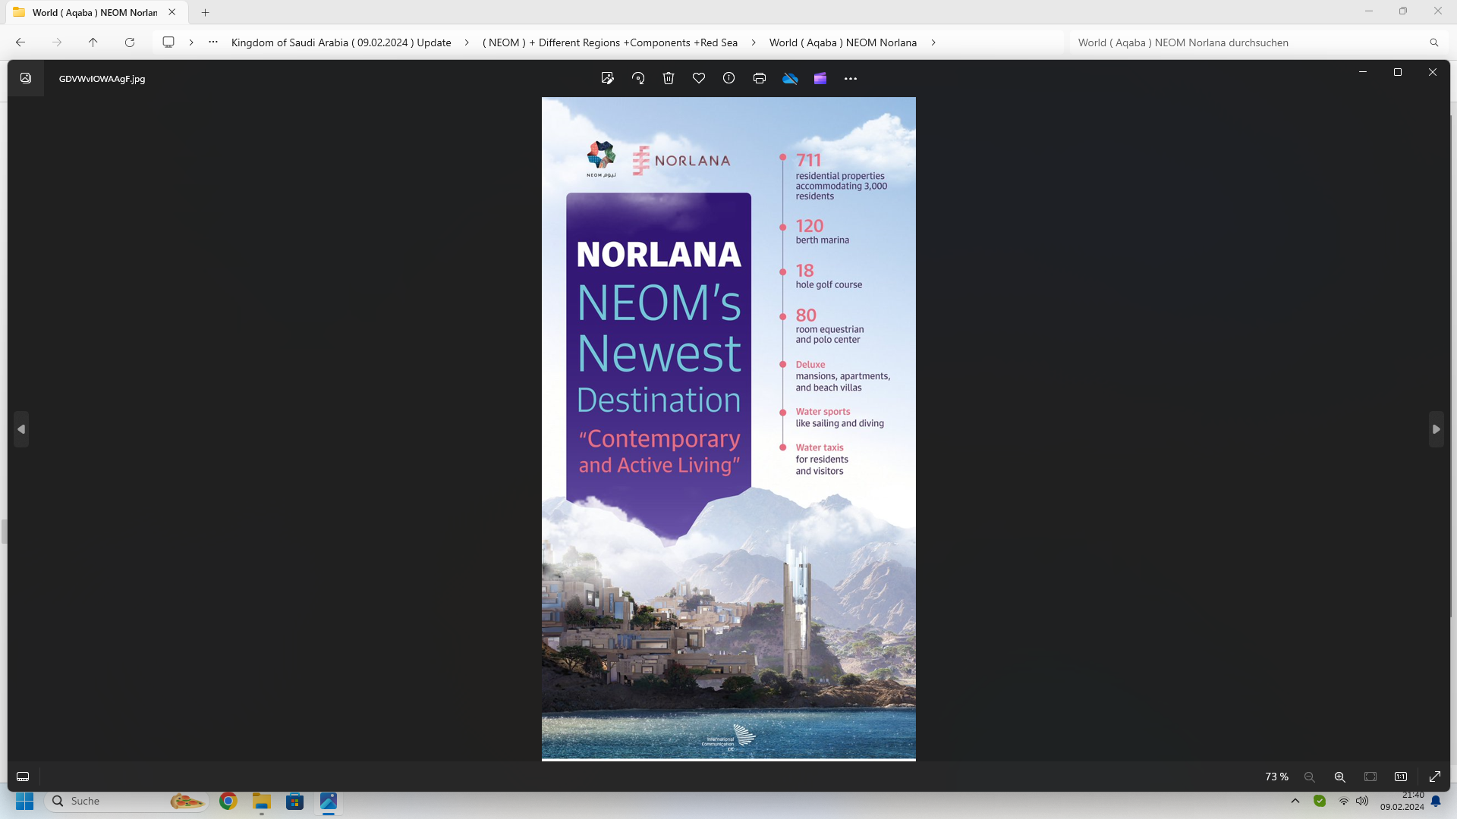Image resolution: width=1457 pixels, height=819 pixels.
Task: Expand chevron after '+Red Sea' breadcrumb
Action: [x=754, y=42]
